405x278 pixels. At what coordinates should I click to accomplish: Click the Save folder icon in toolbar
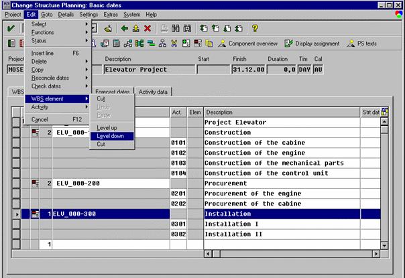point(108,28)
